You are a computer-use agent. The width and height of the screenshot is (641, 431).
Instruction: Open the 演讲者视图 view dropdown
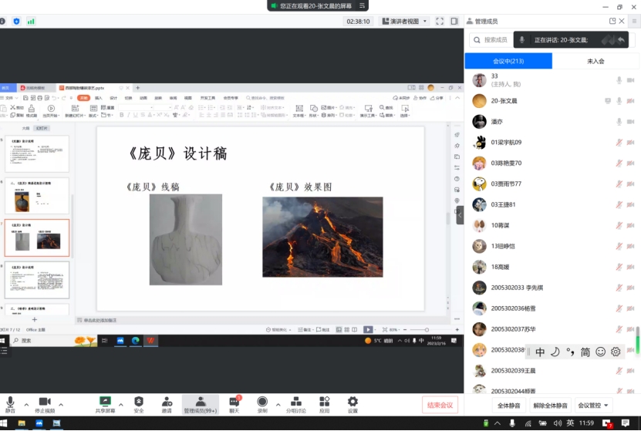tap(404, 22)
